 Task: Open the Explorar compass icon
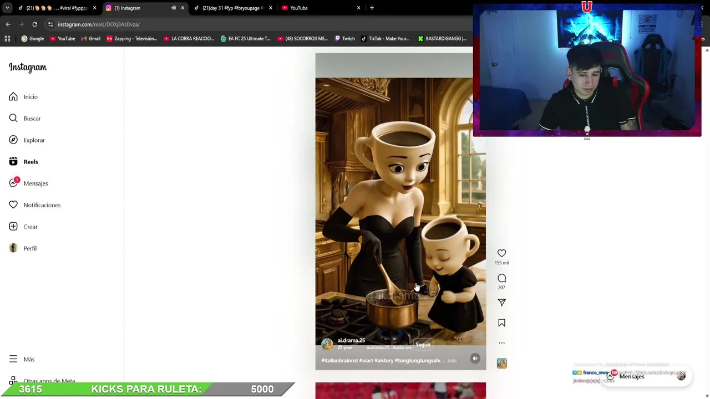(13, 140)
